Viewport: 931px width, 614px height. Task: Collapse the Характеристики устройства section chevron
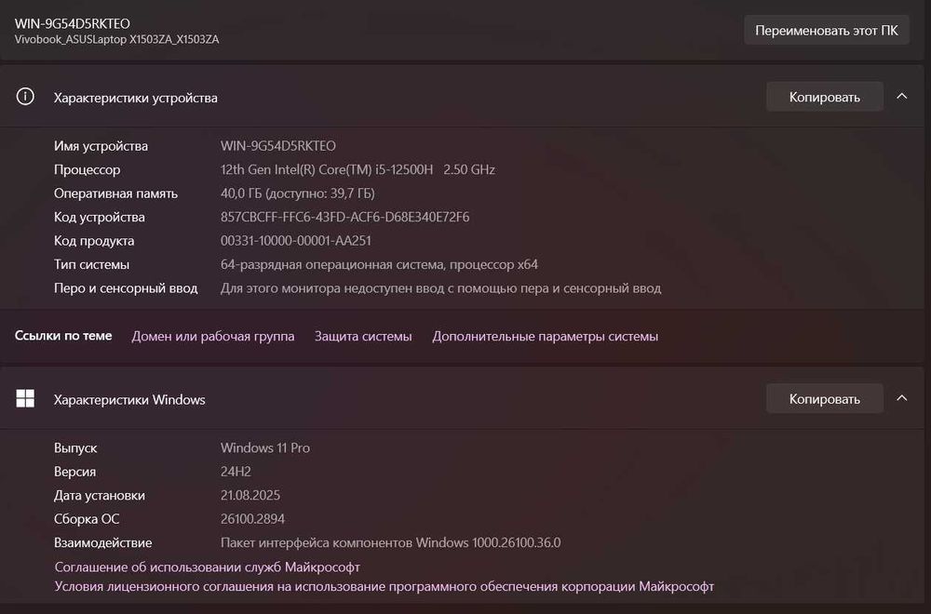click(x=902, y=97)
